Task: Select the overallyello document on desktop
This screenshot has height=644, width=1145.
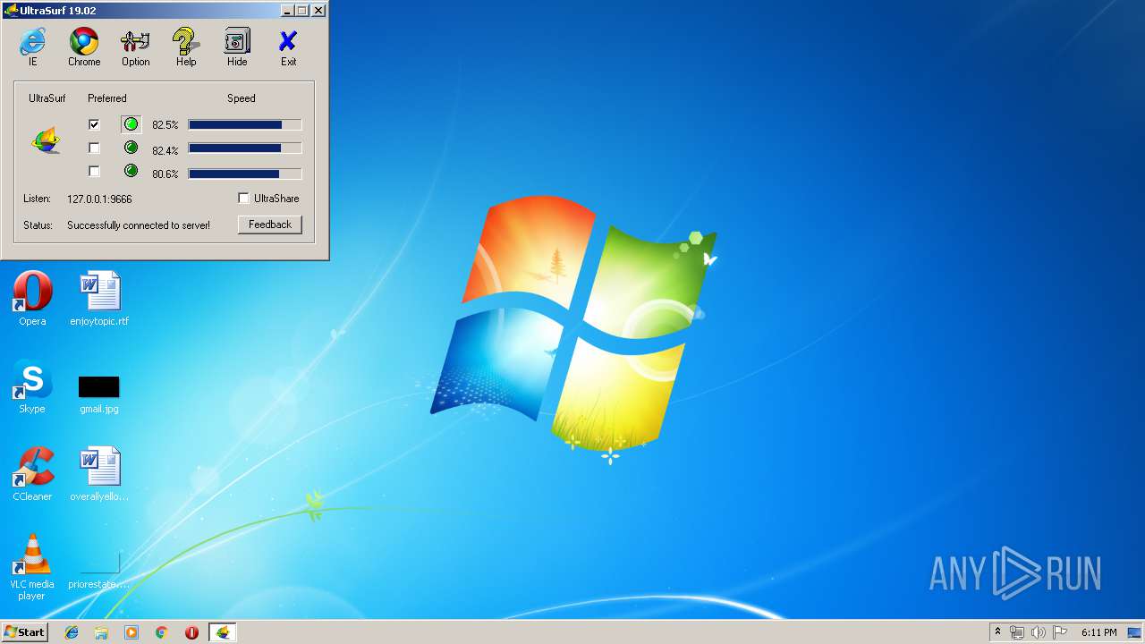Action: [99, 474]
